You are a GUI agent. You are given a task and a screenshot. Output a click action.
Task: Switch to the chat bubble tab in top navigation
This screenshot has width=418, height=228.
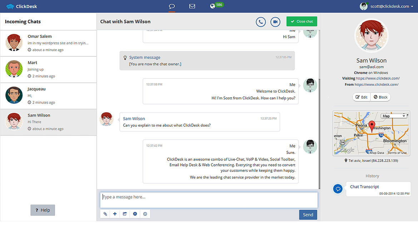[x=171, y=6]
